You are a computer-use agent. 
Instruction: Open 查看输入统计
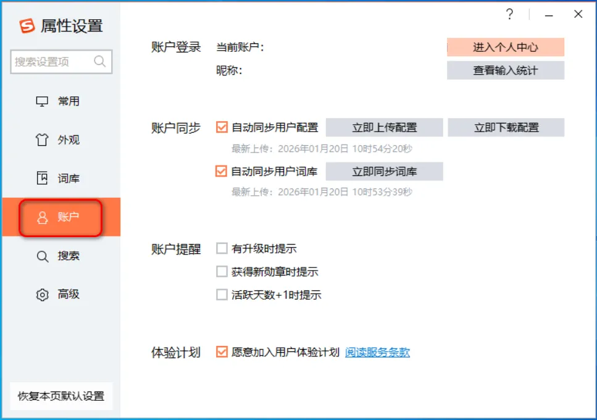(x=505, y=70)
